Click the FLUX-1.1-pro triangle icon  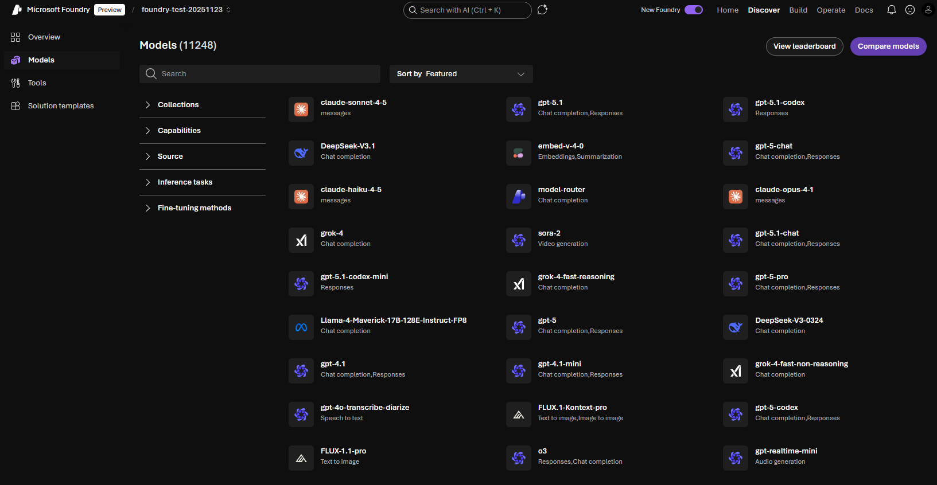pos(301,458)
